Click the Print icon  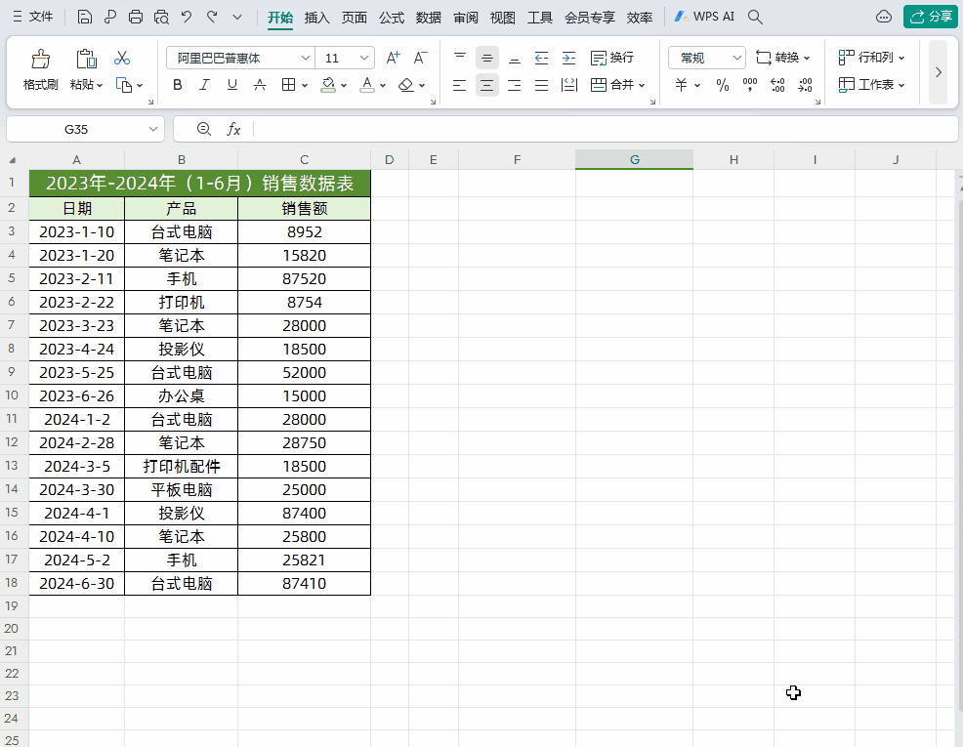136,17
